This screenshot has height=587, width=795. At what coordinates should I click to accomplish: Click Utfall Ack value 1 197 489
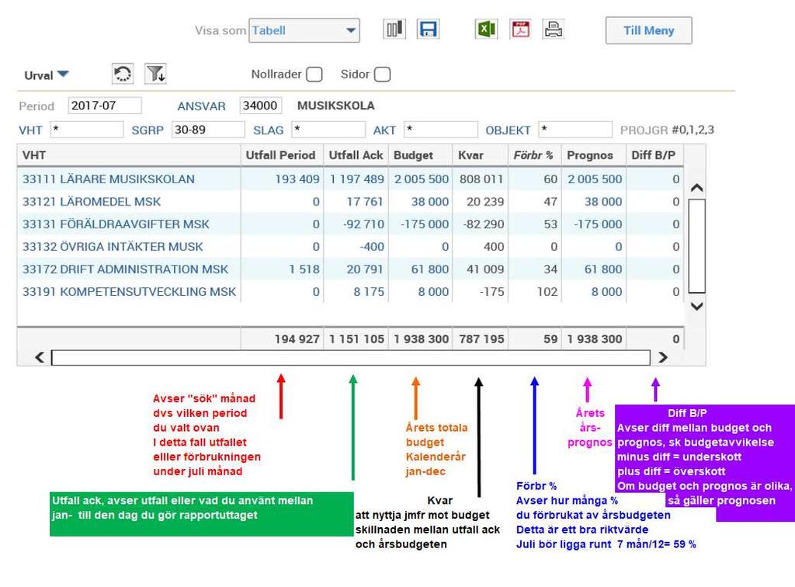(357, 179)
